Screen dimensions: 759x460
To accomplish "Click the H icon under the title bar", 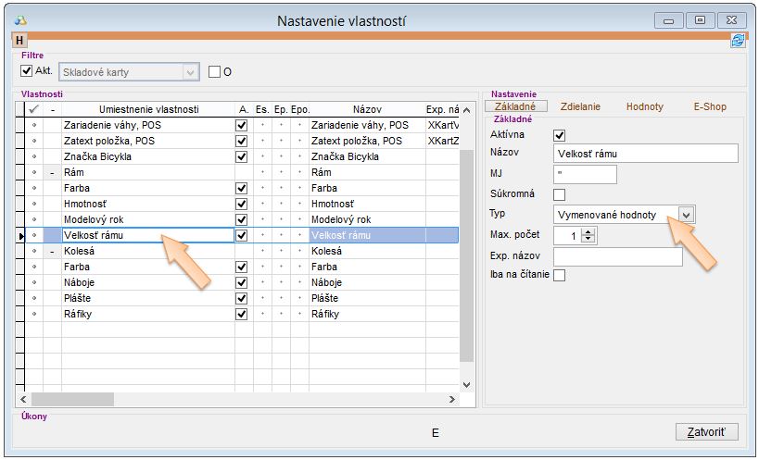I will click(x=19, y=40).
